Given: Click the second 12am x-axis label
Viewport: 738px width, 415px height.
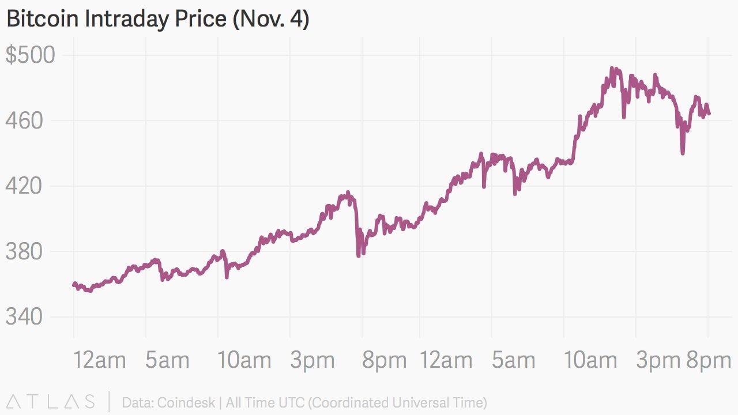Looking at the screenshot, I should coord(446,360).
